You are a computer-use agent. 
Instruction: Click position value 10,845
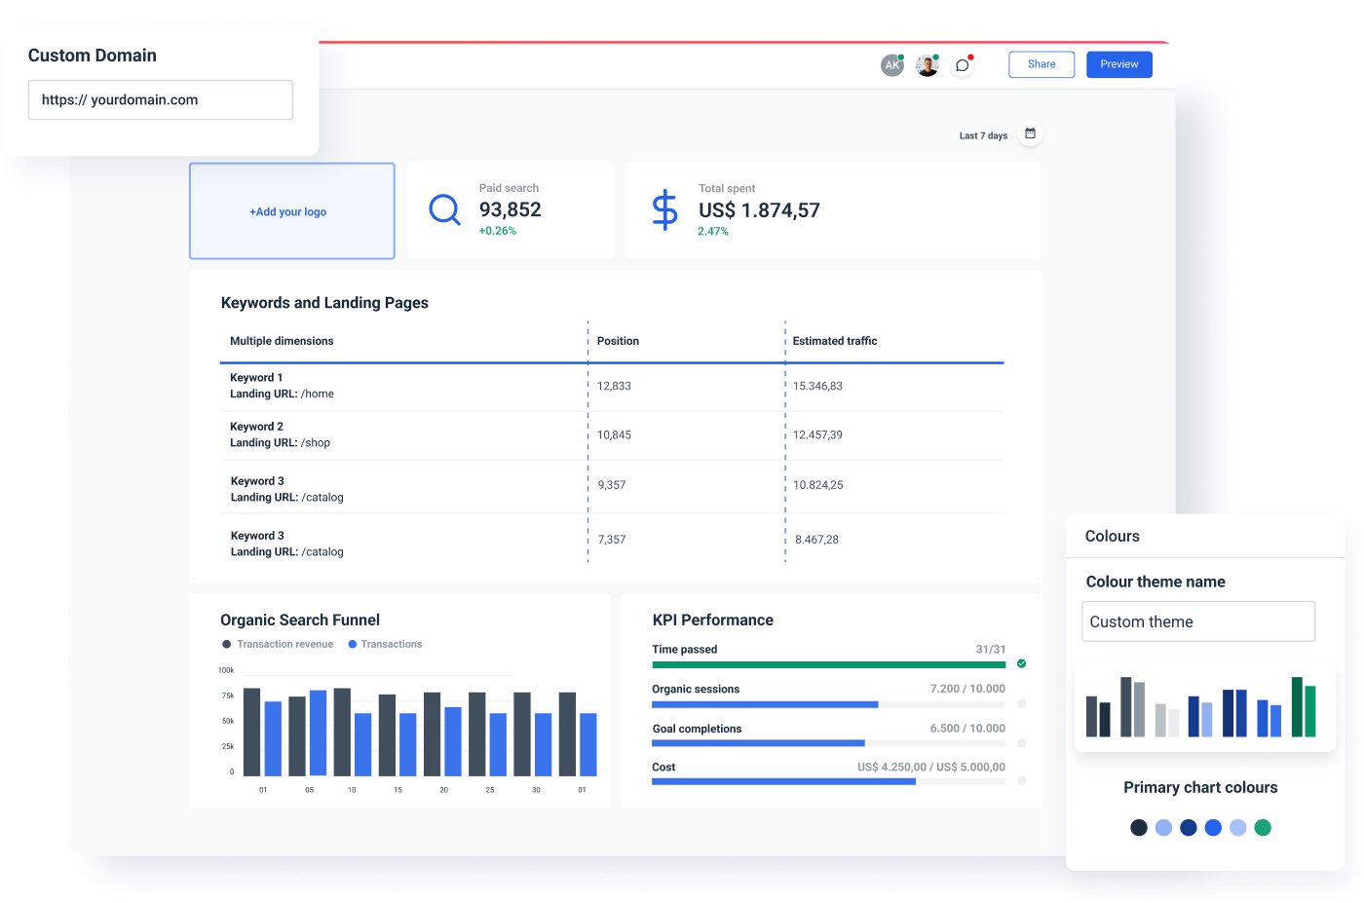614,435
